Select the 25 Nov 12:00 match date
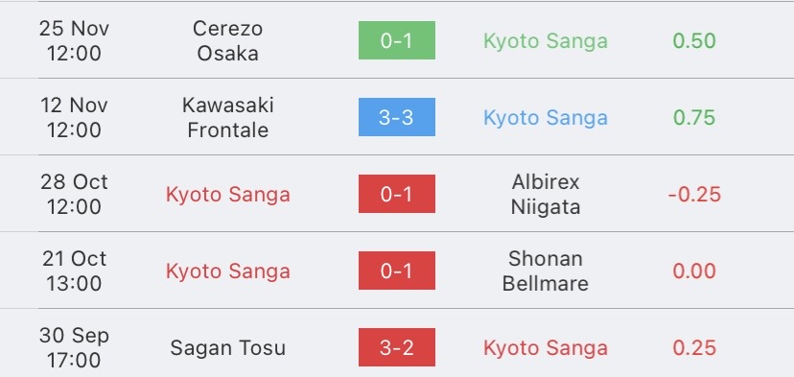Image resolution: width=794 pixels, height=377 pixels. click(x=74, y=40)
